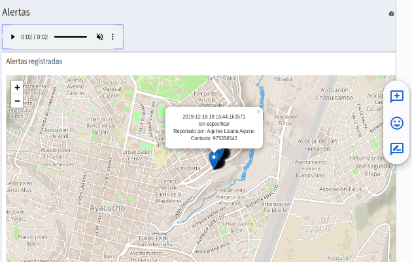
Task: Open the edit note feedback icon
Action: pyautogui.click(x=396, y=149)
